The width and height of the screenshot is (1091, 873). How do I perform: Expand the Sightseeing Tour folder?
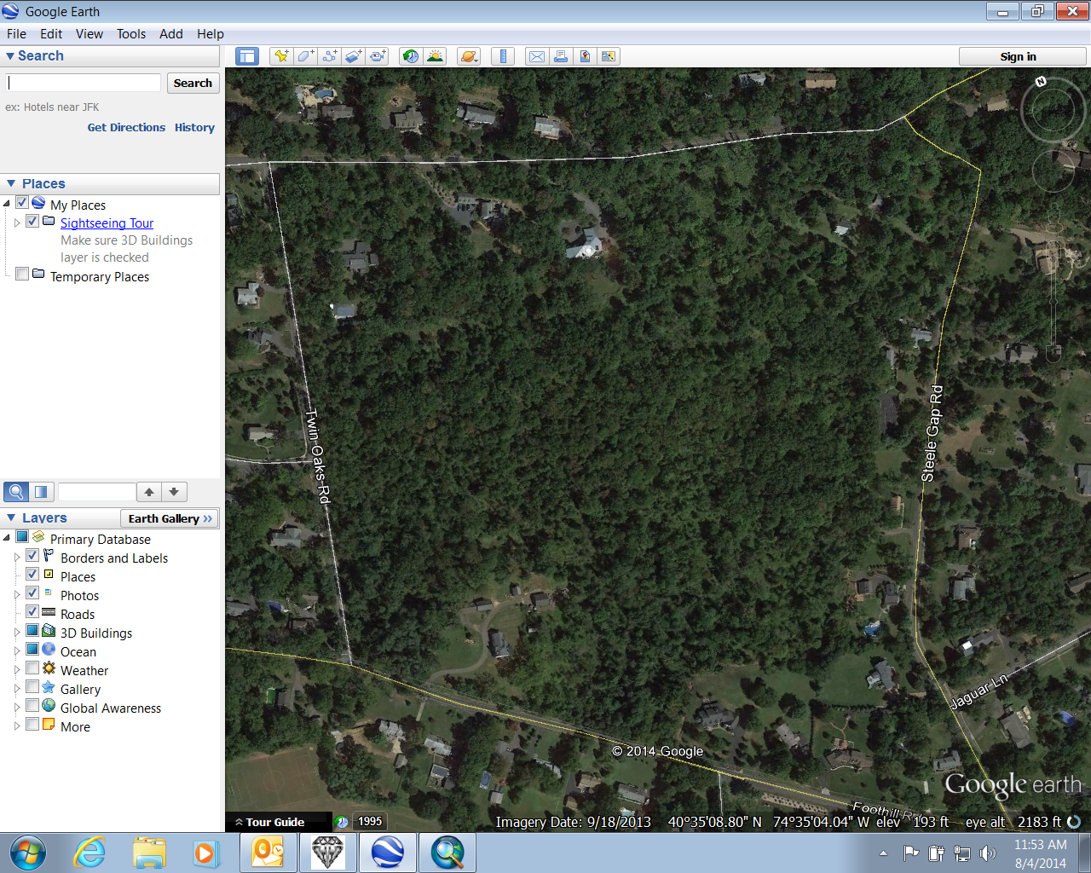point(17,223)
